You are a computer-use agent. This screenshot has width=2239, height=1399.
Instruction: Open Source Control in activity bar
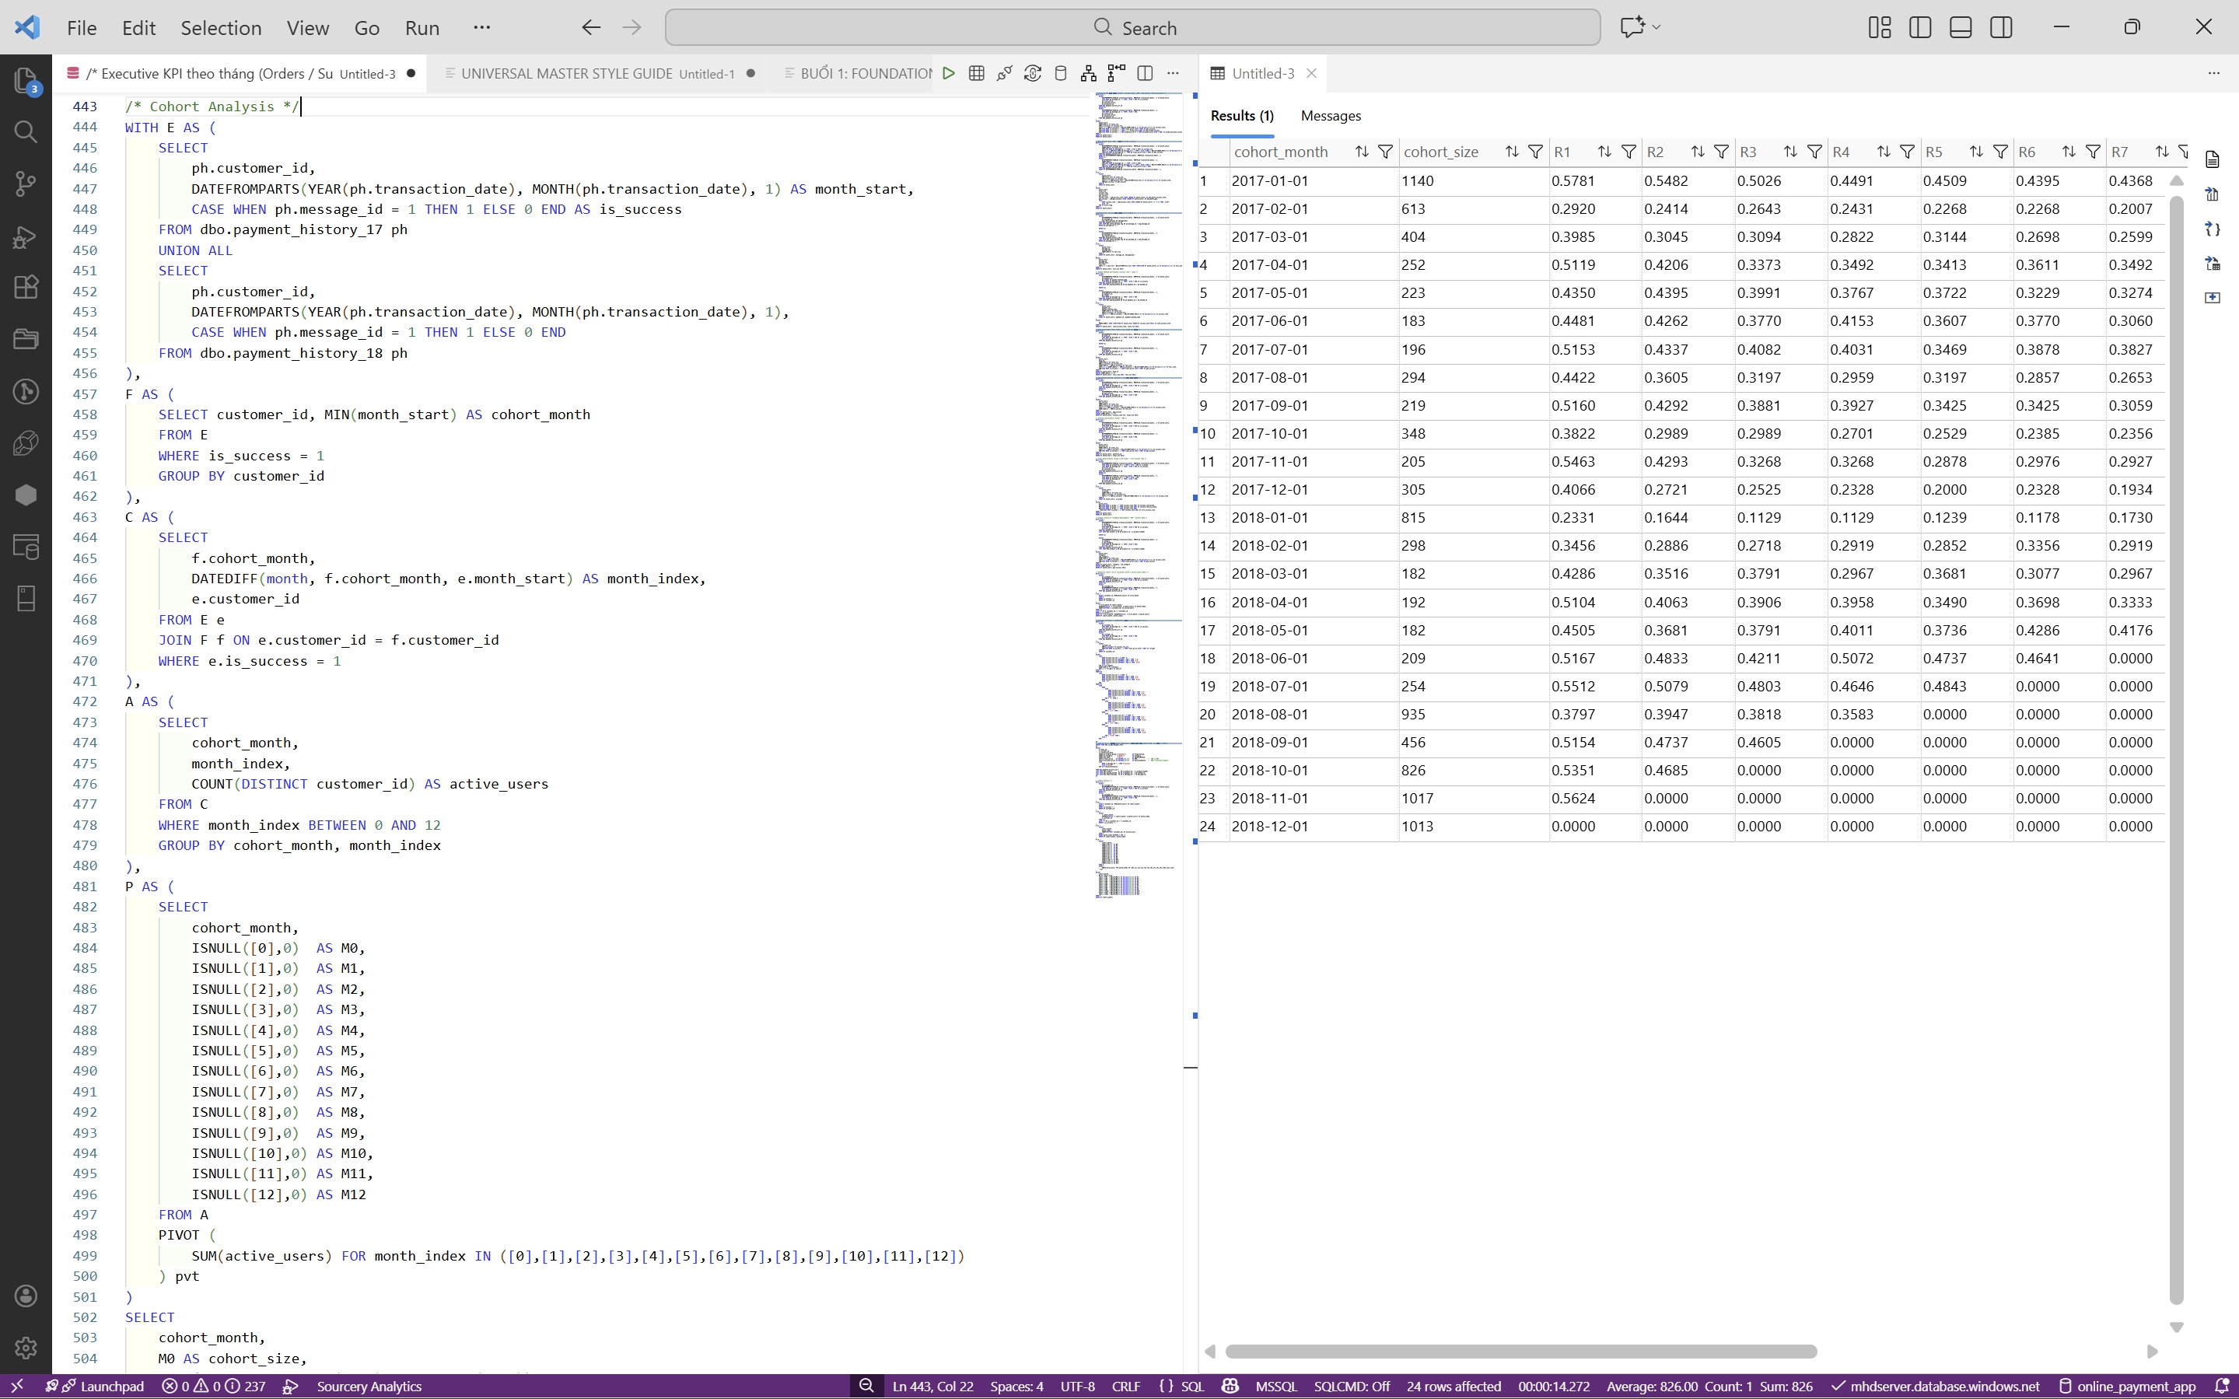26,184
